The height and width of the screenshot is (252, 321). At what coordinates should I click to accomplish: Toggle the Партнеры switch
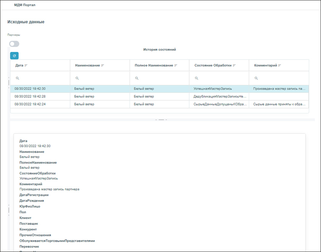[x=14, y=44]
